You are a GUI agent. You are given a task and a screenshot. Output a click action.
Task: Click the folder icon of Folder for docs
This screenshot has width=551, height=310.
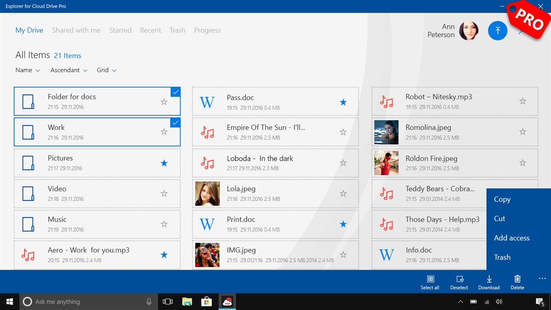pos(28,101)
